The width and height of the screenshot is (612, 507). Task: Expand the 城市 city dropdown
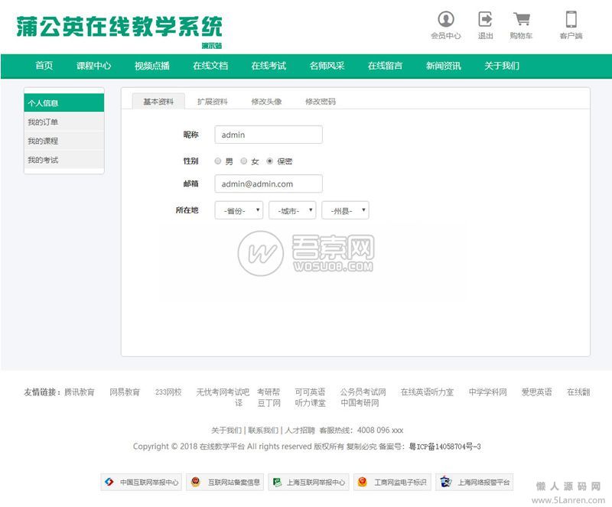pyautogui.click(x=292, y=210)
